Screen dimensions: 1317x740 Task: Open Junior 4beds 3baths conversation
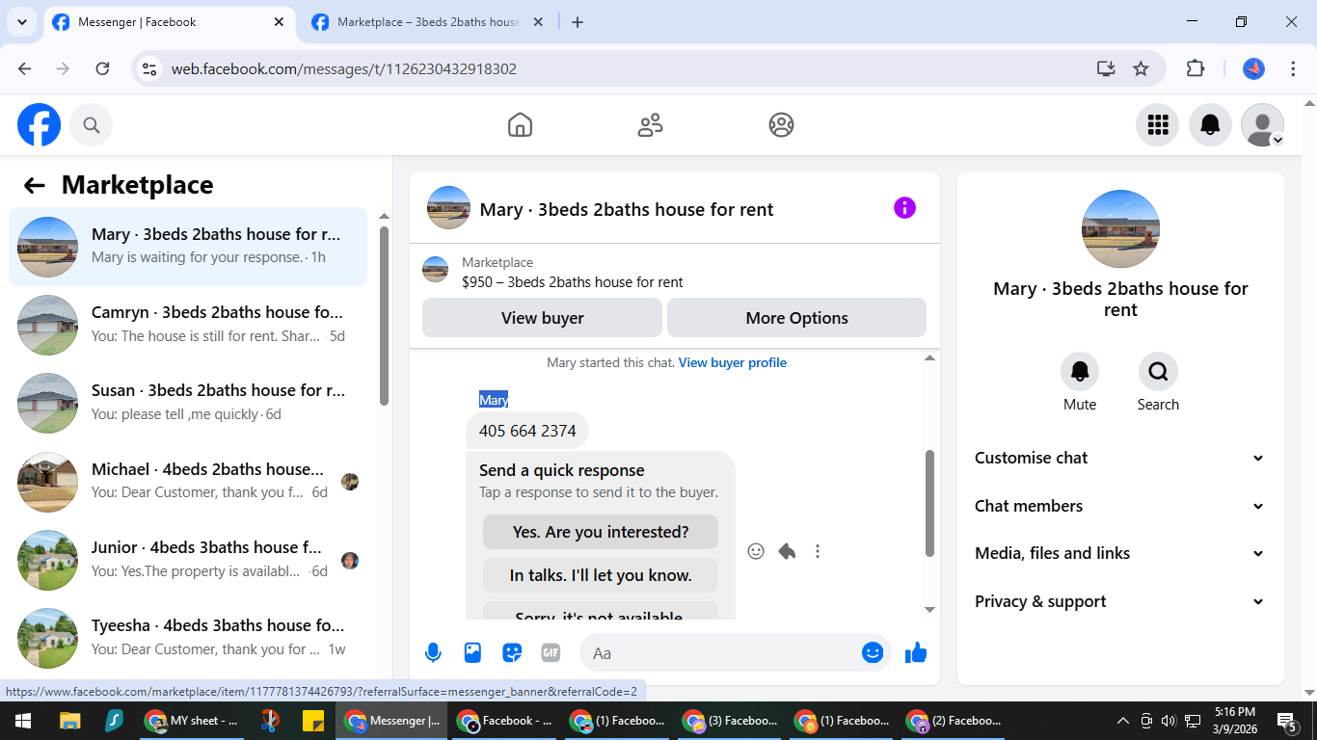click(188, 559)
